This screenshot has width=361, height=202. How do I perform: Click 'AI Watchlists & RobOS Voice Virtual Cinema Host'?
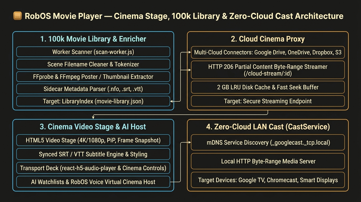coord(93,182)
